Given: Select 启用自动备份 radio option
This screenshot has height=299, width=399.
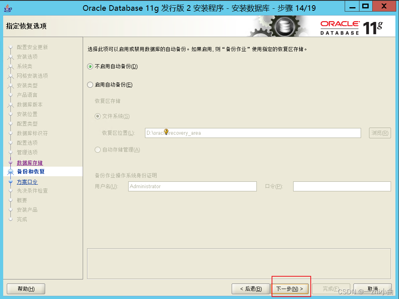Looking at the screenshot, I should click(x=90, y=85).
